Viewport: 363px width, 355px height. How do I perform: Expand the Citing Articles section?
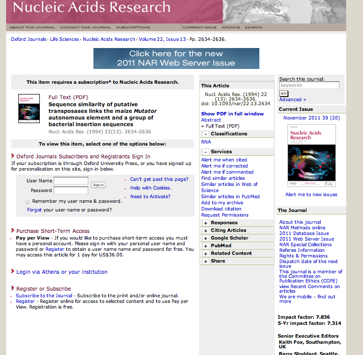coord(205,230)
